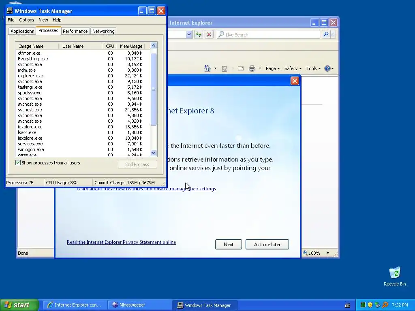Image resolution: width=415 pixels, height=311 pixels.
Task: Click the Task Manager CPU tray icon
Action: 363,305
